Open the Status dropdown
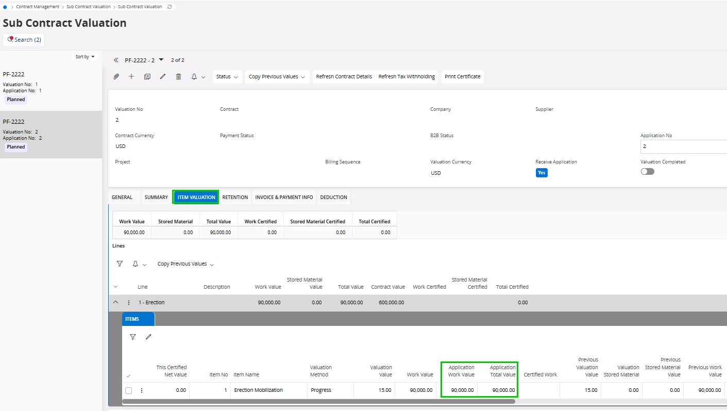The height and width of the screenshot is (411, 727). (227, 76)
